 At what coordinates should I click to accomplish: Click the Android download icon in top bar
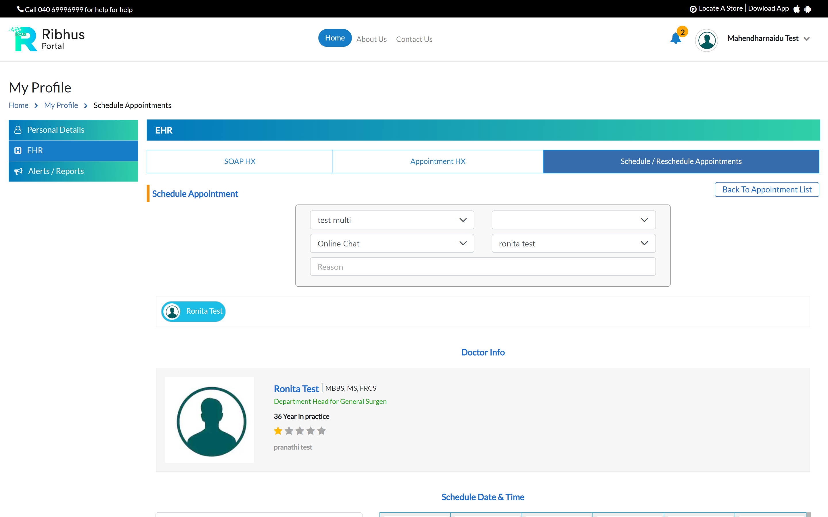pyautogui.click(x=808, y=9)
